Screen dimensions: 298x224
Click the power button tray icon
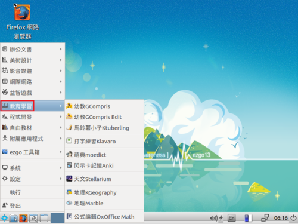[293, 218]
